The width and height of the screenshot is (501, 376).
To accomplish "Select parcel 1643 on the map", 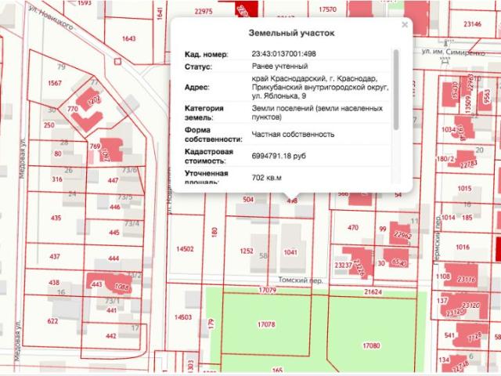I will click(x=128, y=38).
